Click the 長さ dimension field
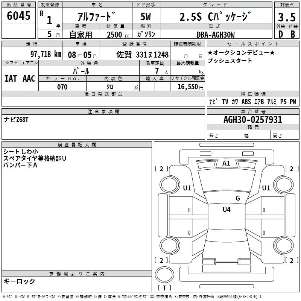 tap(225, 135)
